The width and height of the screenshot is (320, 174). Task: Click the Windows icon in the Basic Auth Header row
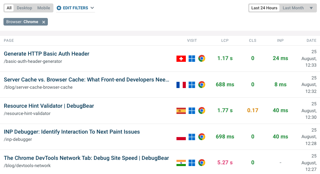pos(192,59)
